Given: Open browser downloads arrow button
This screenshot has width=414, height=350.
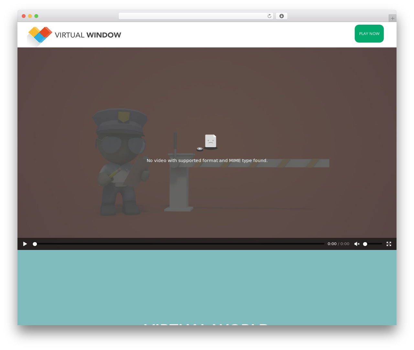Looking at the screenshot, I should pyautogui.click(x=281, y=16).
